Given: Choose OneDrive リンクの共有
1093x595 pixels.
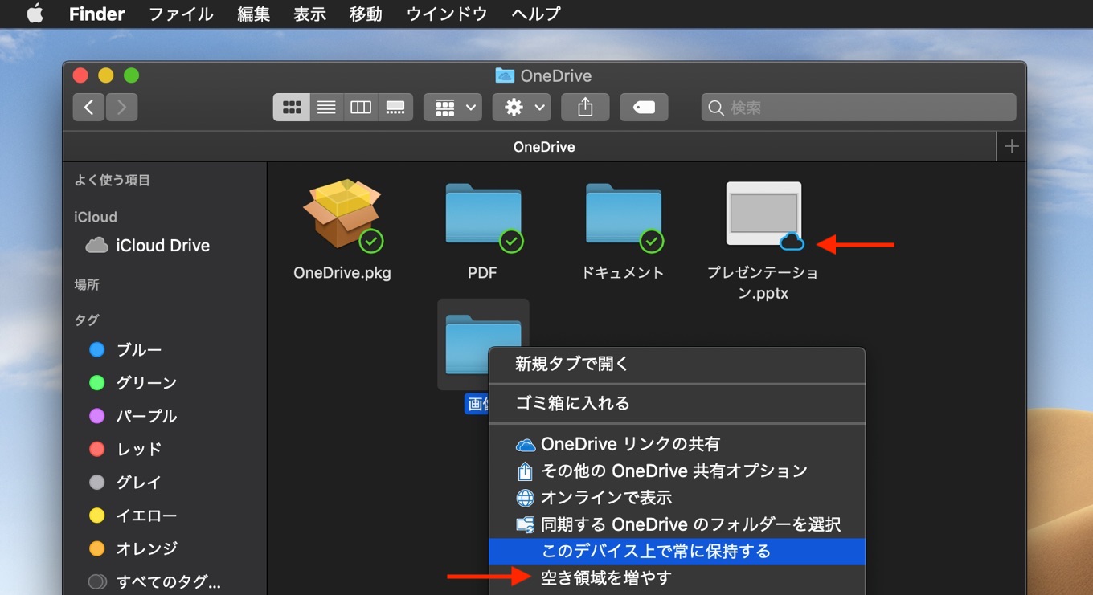Looking at the screenshot, I should [x=677, y=444].
